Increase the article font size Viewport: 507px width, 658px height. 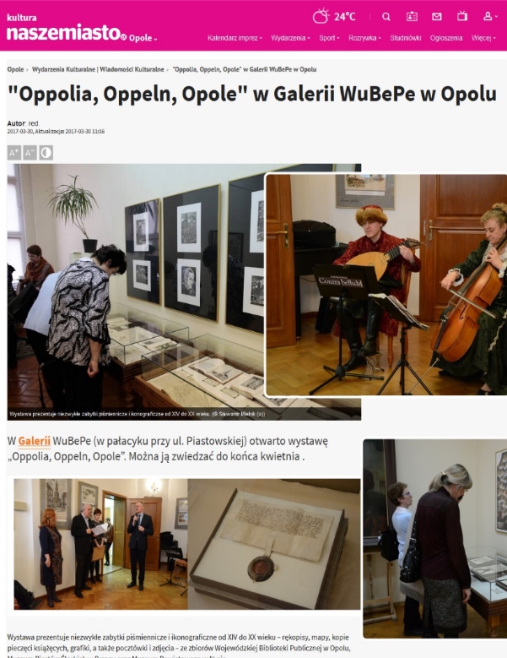(13, 152)
